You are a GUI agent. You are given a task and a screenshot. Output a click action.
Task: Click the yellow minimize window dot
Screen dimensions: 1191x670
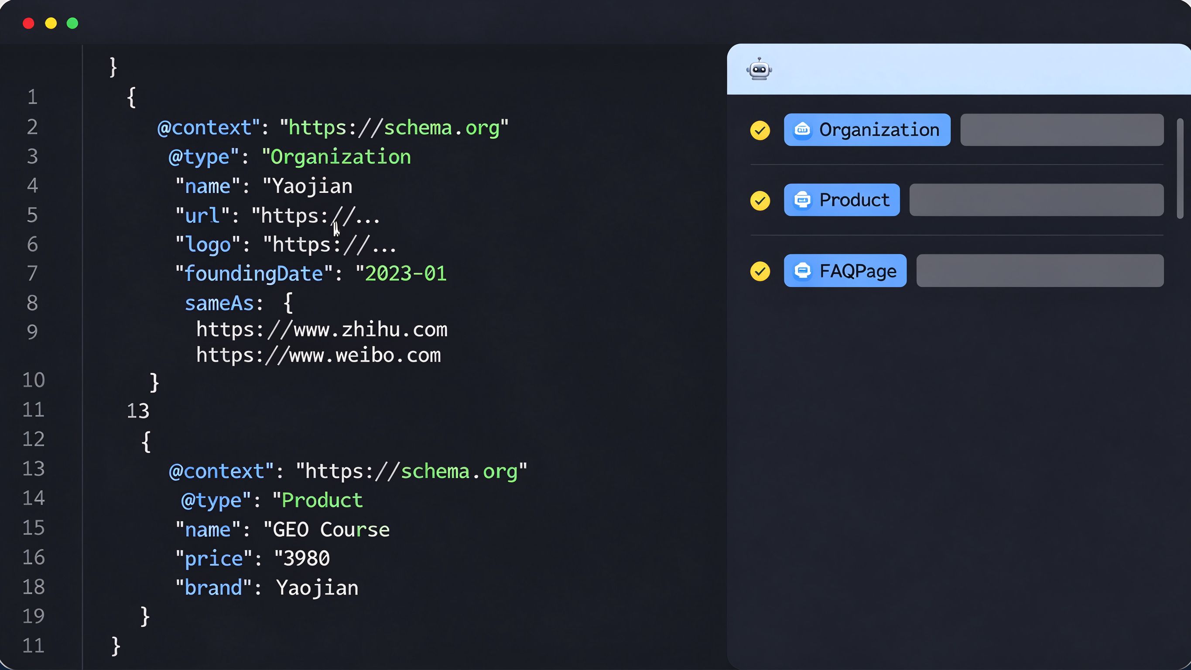(x=51, y=23)
